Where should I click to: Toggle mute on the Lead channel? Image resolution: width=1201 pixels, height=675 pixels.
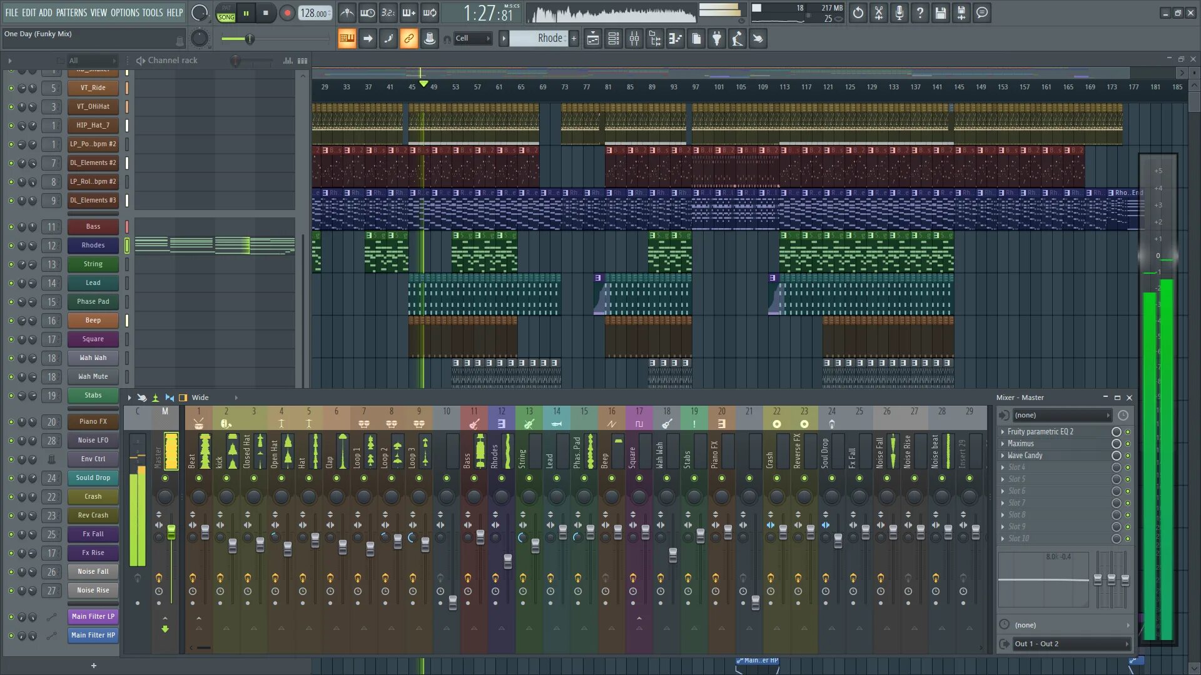(9, 282)
